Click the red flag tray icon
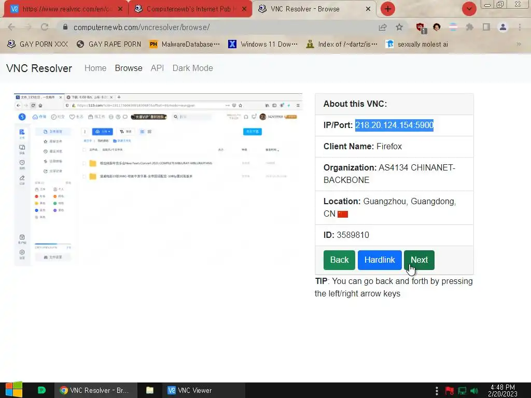Viewport: 531px width, 398px height. coord(450,391)
